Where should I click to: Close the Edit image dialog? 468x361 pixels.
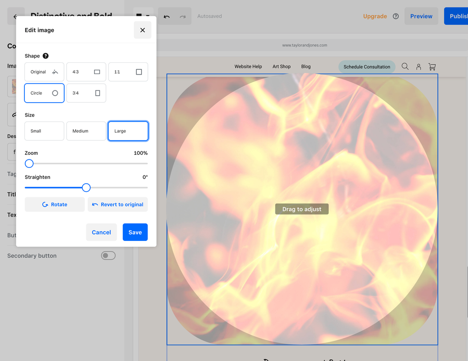pos(142,30)
